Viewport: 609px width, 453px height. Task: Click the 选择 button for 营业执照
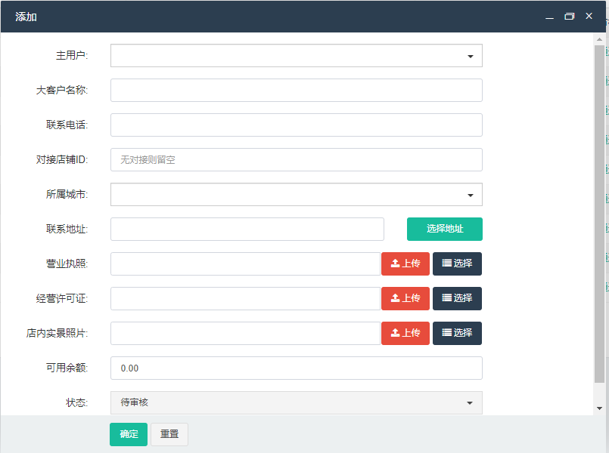[x=457, y=264]
